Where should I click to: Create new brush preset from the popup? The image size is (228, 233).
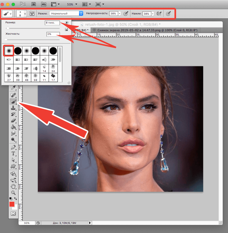66,30
